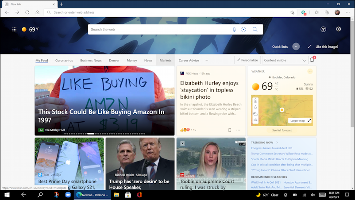Open the green extension icon in toolbar
The image size is (355, 200).
pyautogui.click(x=304, y=13)
